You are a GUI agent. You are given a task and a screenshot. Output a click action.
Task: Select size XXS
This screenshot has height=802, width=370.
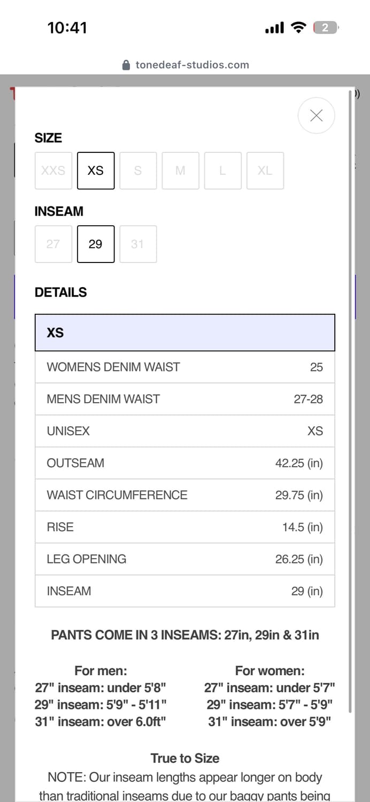53,171
